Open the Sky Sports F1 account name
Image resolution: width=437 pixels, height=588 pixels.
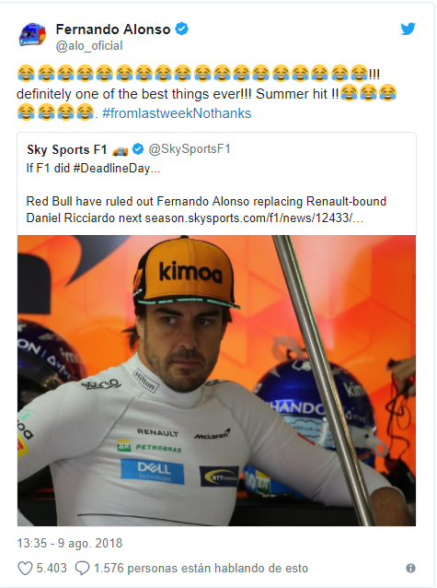(x=66, y=149)
